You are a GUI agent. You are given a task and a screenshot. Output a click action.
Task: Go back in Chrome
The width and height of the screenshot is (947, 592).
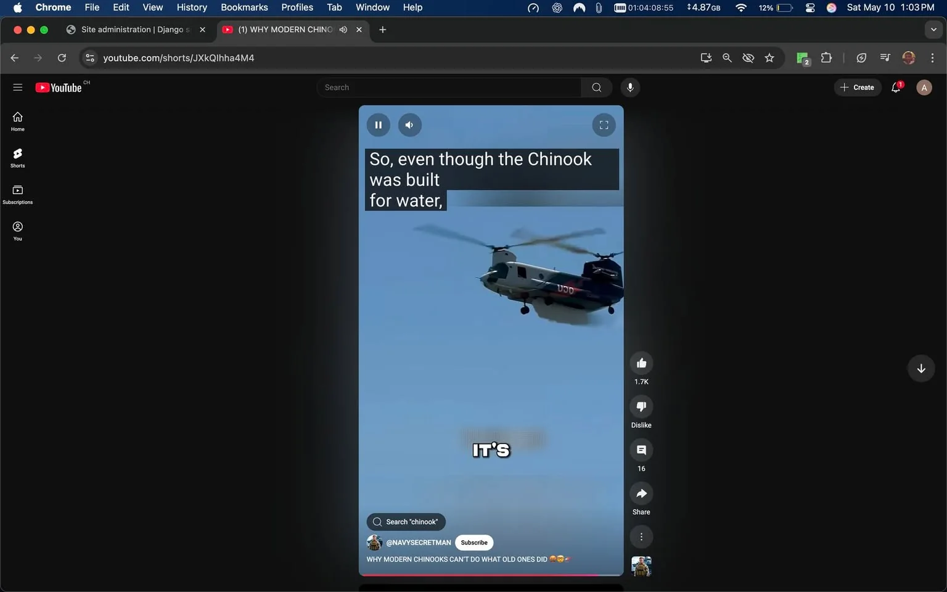click(15, 58)
